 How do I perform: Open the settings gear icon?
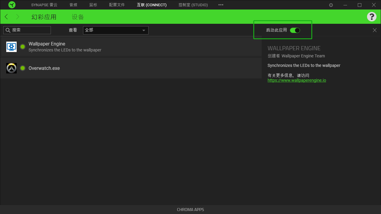pos(331,5)
